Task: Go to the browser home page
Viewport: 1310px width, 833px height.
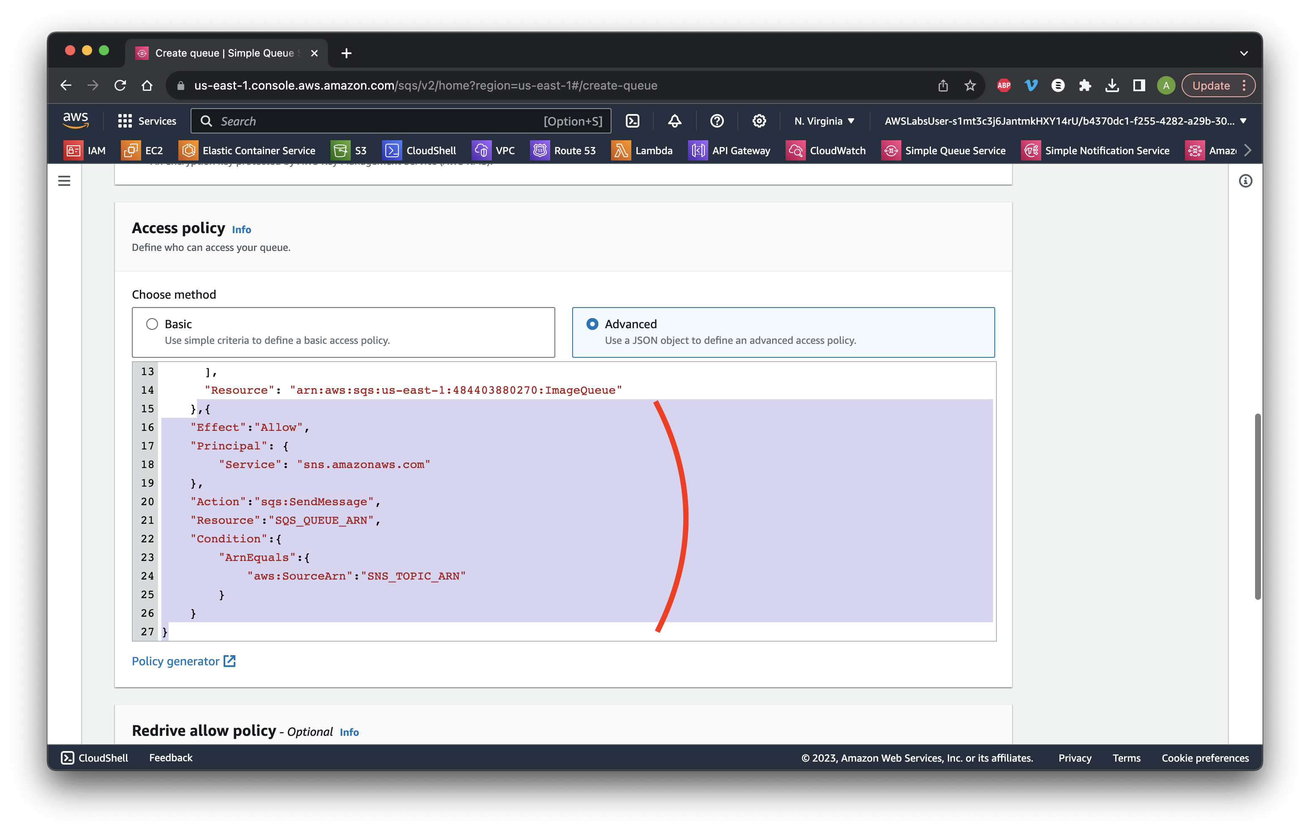Action: point(147,85)
